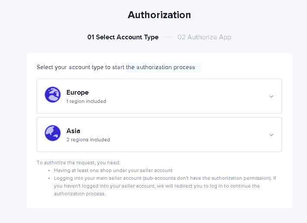Click the 'Logging into your main seller account' bullet
This screenshot has height=223, width=307.
tap(165, 178)
